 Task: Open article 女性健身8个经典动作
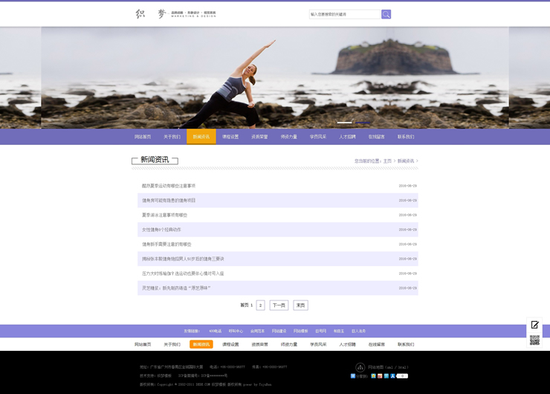click(161, 230)
